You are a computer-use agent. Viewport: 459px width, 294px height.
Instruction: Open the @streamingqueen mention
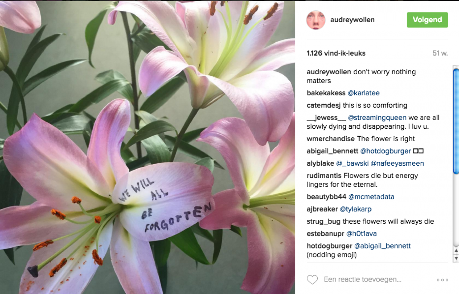click(377, 118)
